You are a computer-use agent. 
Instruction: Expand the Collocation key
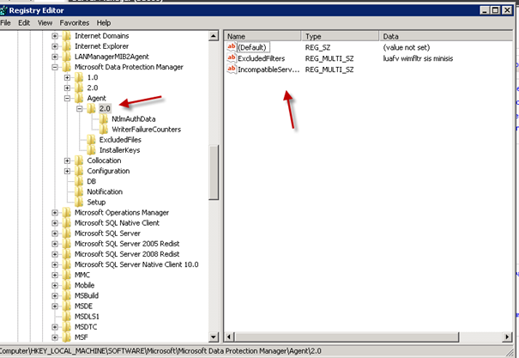click(67, 161)
